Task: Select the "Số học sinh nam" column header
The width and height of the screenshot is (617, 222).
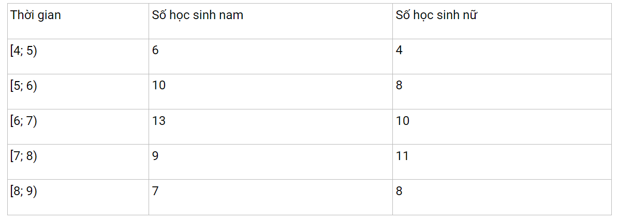Action: pyautogui.click(x=197, y=15)
